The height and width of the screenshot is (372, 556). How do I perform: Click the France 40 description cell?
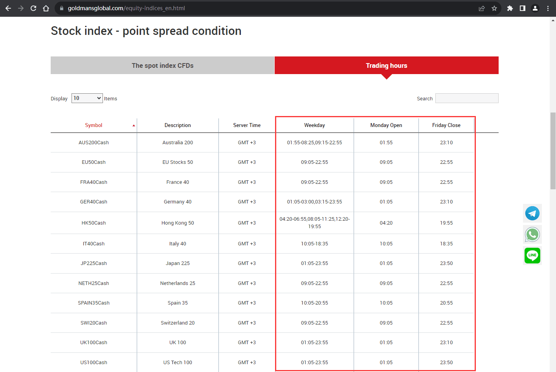coord(178,182)
